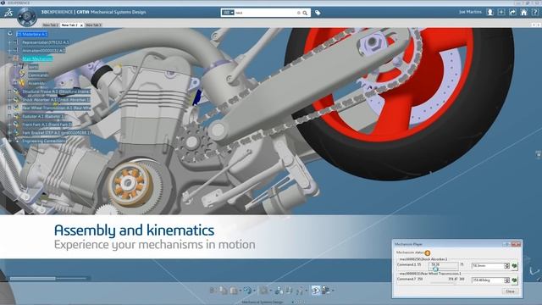The width and height of the screenshot is (542, 305).
Task: Click the last simulation icon in action bar
Action: pos(325,291)
